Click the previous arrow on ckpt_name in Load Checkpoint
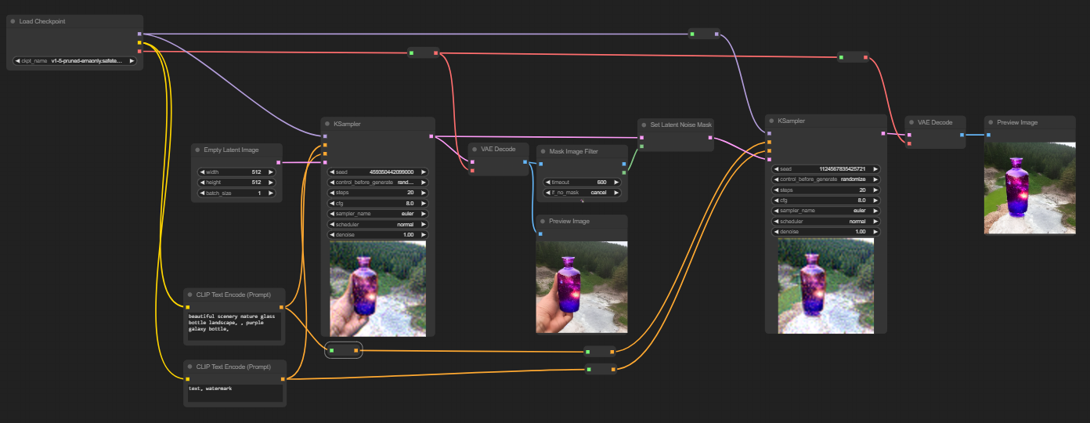Viewport: 1090px width, 423px height. coord(17,60)
